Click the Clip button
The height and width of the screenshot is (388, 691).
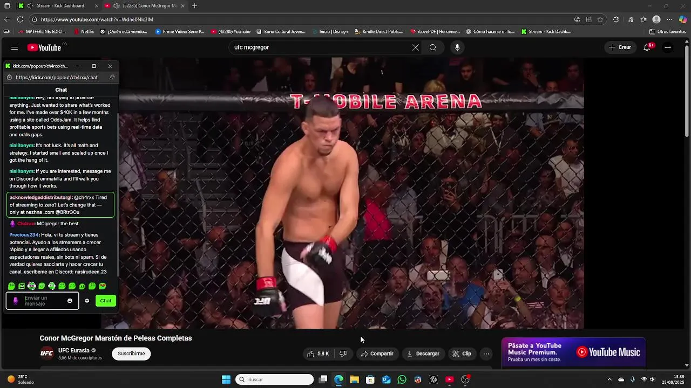[x=462, y=354]
